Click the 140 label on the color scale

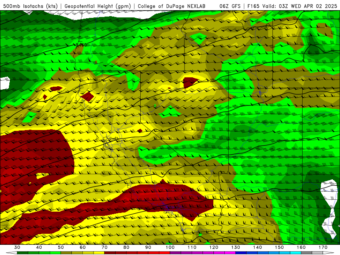click(258, 247)
